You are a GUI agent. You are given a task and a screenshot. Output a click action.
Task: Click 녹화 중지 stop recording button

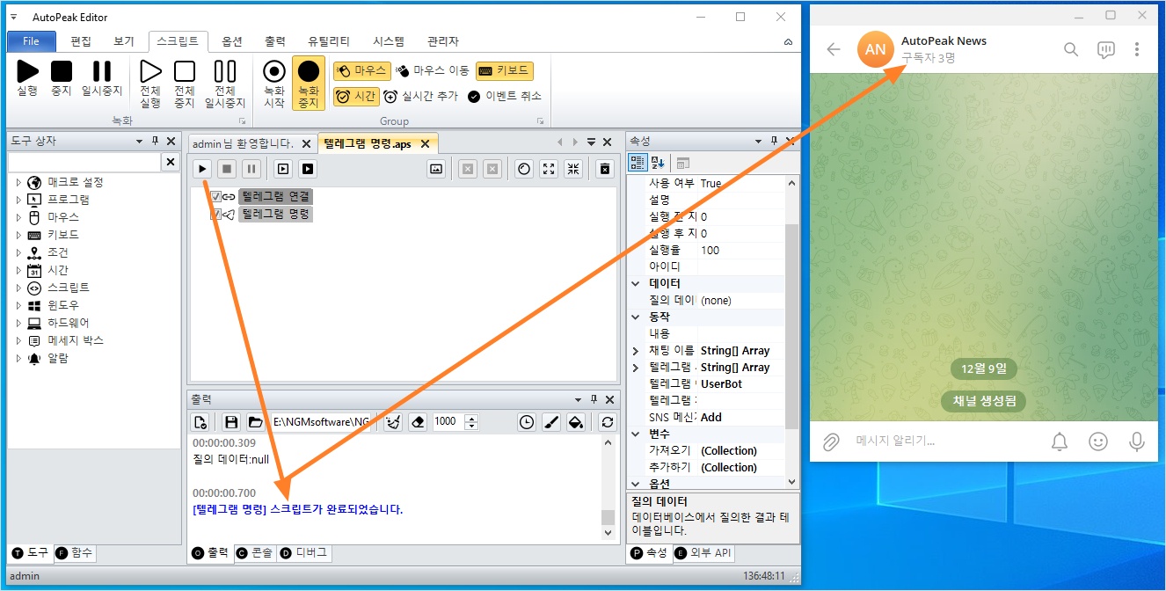tap(309, 84)
